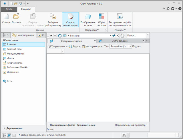Image resolution: width=183 pixels, height=139 pixels.
Task: Close the Содержимое папки tab
Action: [95, 41]
